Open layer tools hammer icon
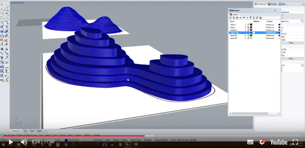The image size is (305, 148). 257,18
